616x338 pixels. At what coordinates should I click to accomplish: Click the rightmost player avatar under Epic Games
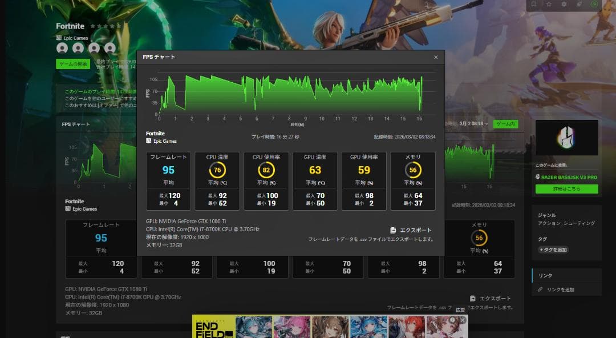click(x=110, y=48)
